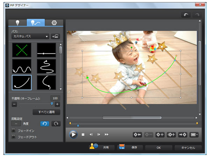Select the straight left arrow path thumbnail

(46, 50)
